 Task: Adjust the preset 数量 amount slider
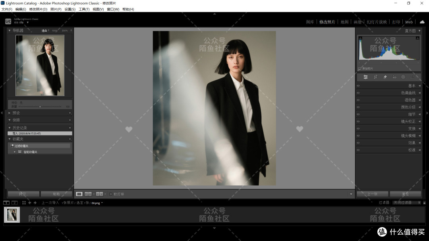click(40, 107)
